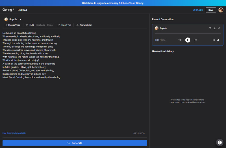226x148 pixels.
Task: Click the upgrade banner at top
Action: (x=113, y=3)
